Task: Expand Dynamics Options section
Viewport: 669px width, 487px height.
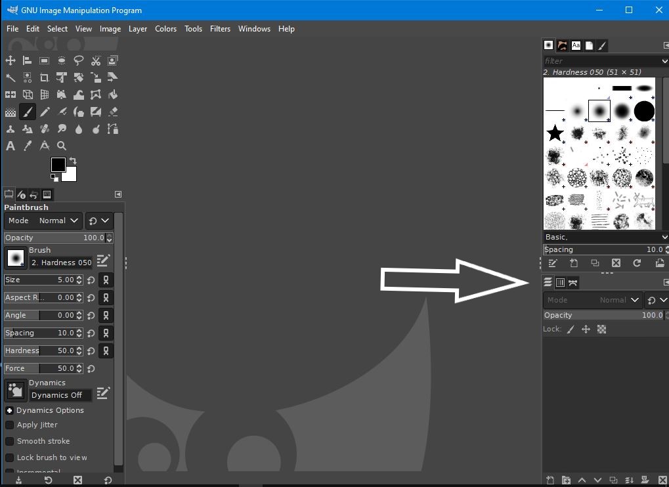Action: point(9,410)
